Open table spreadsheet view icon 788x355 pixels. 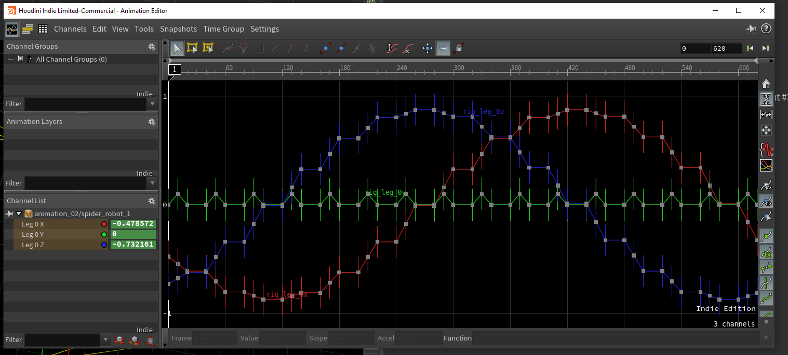(x=43, y=29)
